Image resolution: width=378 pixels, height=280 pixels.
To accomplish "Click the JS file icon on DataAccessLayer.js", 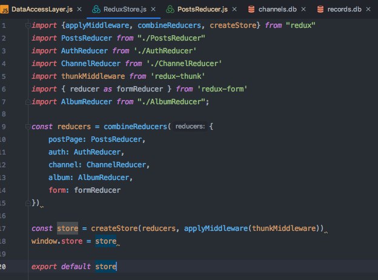I will pos(4,10).
